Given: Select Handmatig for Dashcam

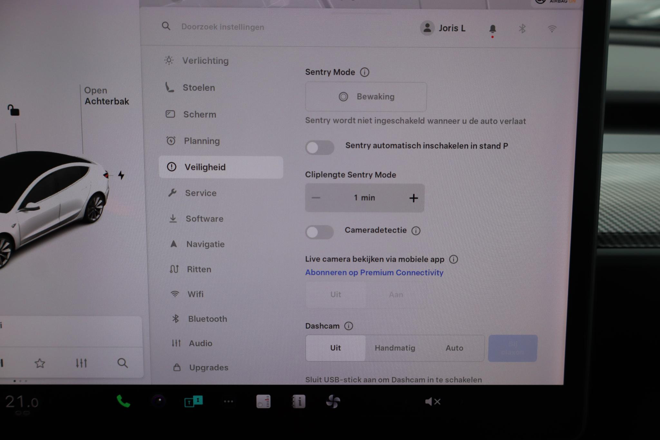Looking at the screenshot, I should point(395,348).
